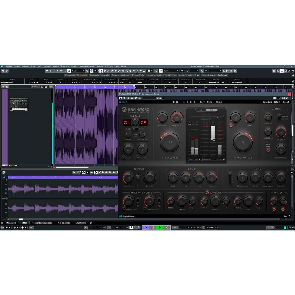295x295 pixels.
Task: Open the Compás grid type dropdown
Action: 190,71
